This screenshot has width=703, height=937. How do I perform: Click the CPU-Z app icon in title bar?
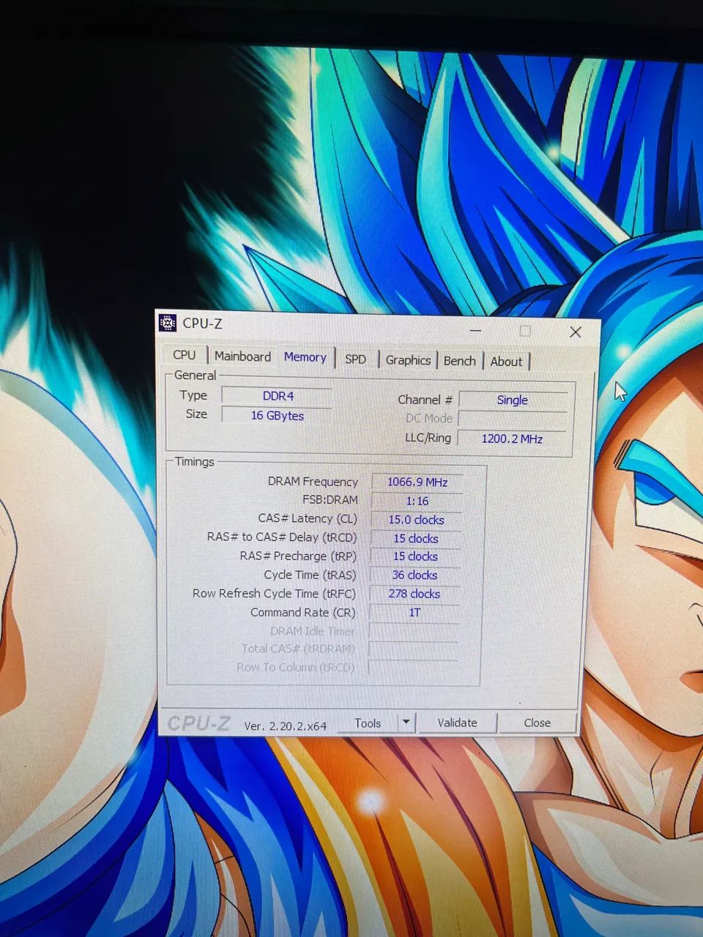[x=168, y=322]
